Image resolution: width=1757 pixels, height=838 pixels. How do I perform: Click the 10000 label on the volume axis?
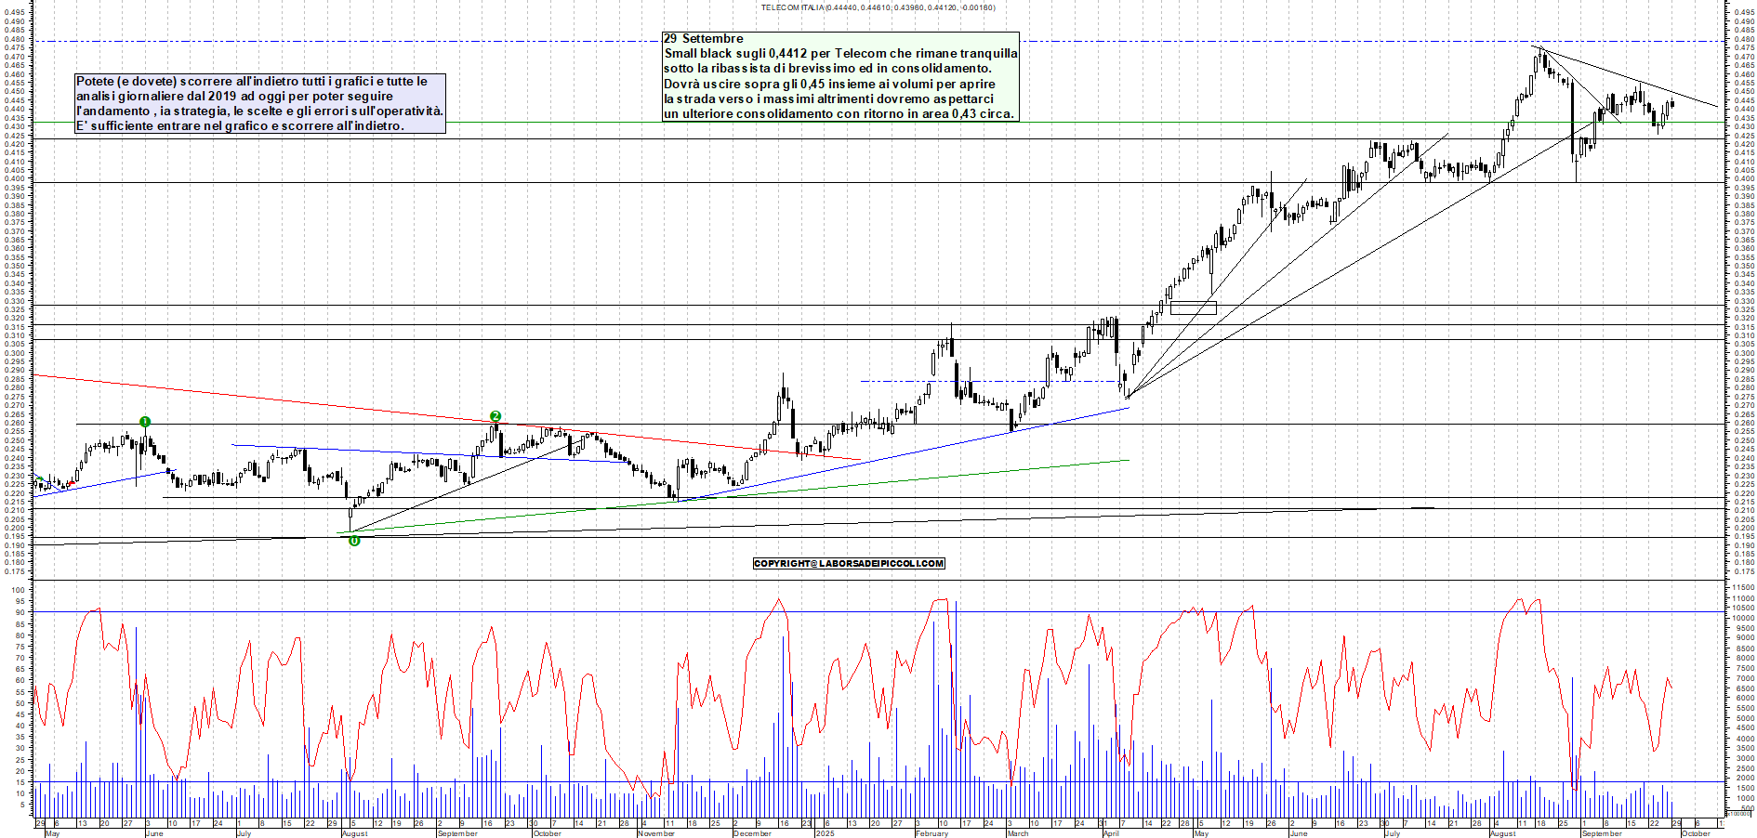point(1742,618)
